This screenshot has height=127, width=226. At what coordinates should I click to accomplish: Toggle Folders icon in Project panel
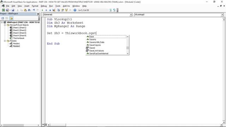click(11, 18)
